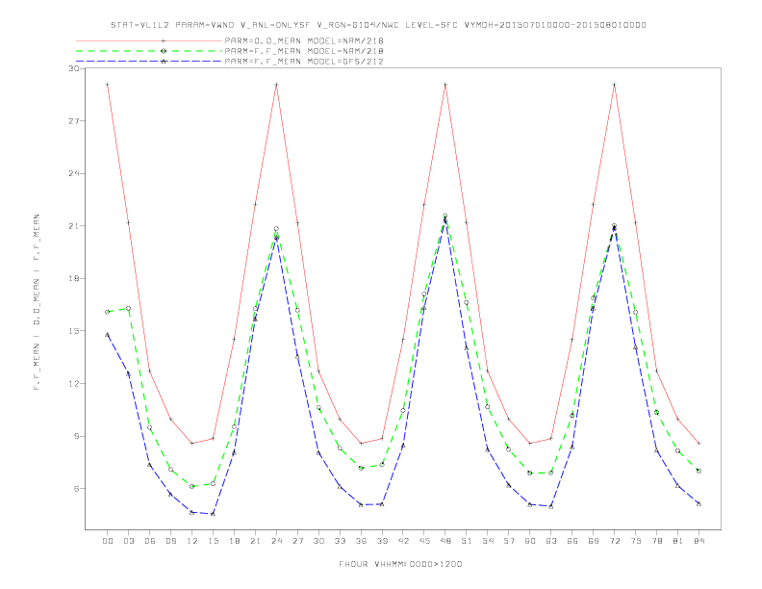Click x-axis tick label 66
The width and height of the screenshot is (762, 589).
tap(572, 541)
